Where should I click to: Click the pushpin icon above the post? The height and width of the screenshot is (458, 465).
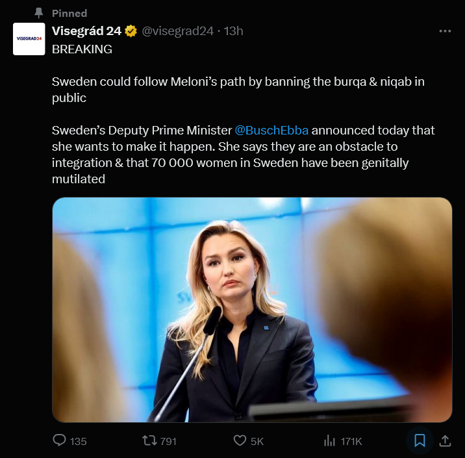39,12
